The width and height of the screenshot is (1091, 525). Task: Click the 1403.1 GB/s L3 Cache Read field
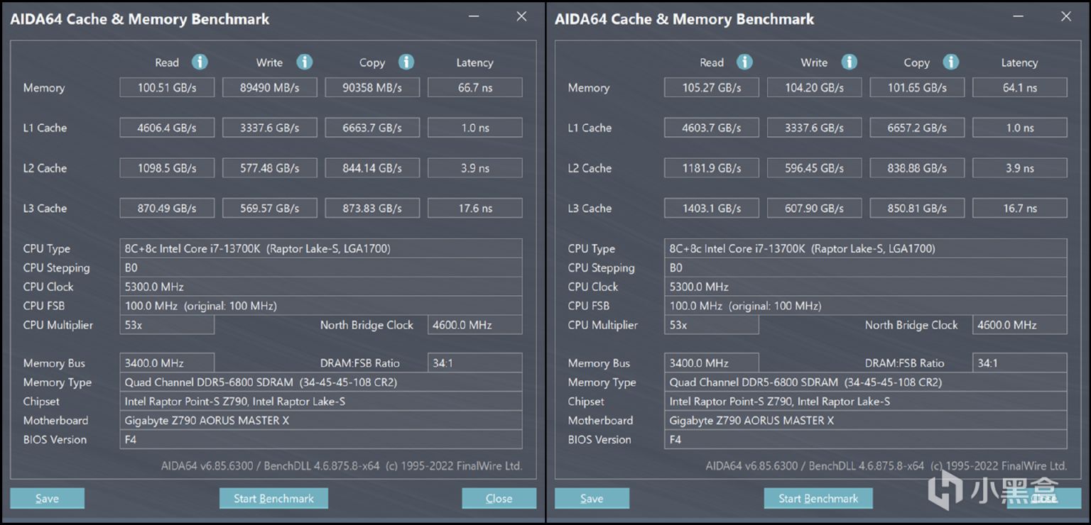coord(712,208)
